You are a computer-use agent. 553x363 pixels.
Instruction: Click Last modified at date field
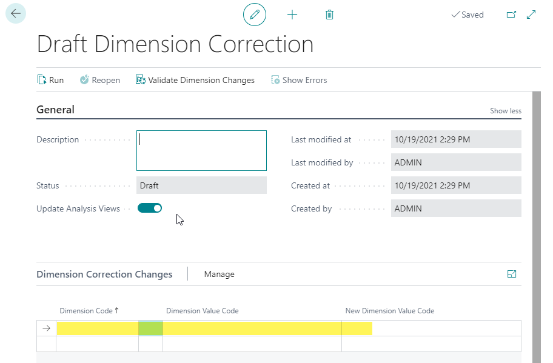[x=456, y=139]
